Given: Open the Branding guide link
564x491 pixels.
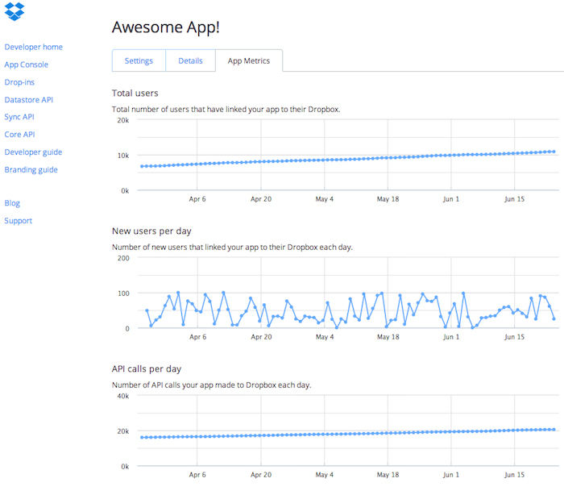Looking at the screenshot, I should coord(31,170).
